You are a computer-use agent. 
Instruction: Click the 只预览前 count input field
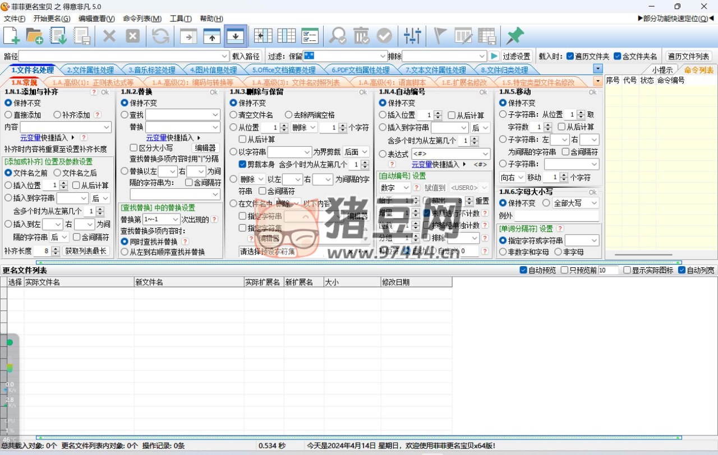(607, 270)
